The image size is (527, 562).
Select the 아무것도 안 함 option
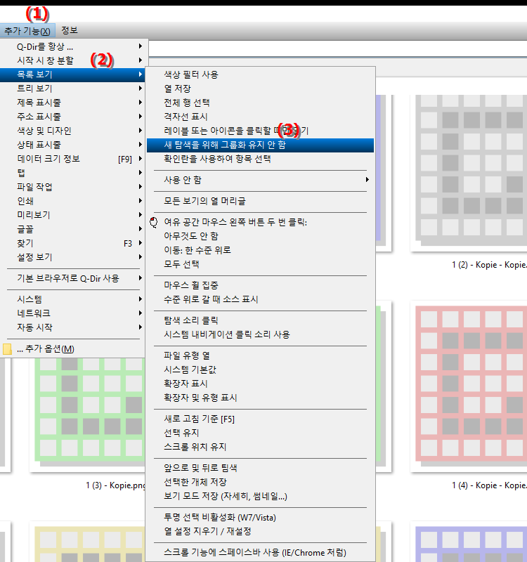tap(260, 236)
